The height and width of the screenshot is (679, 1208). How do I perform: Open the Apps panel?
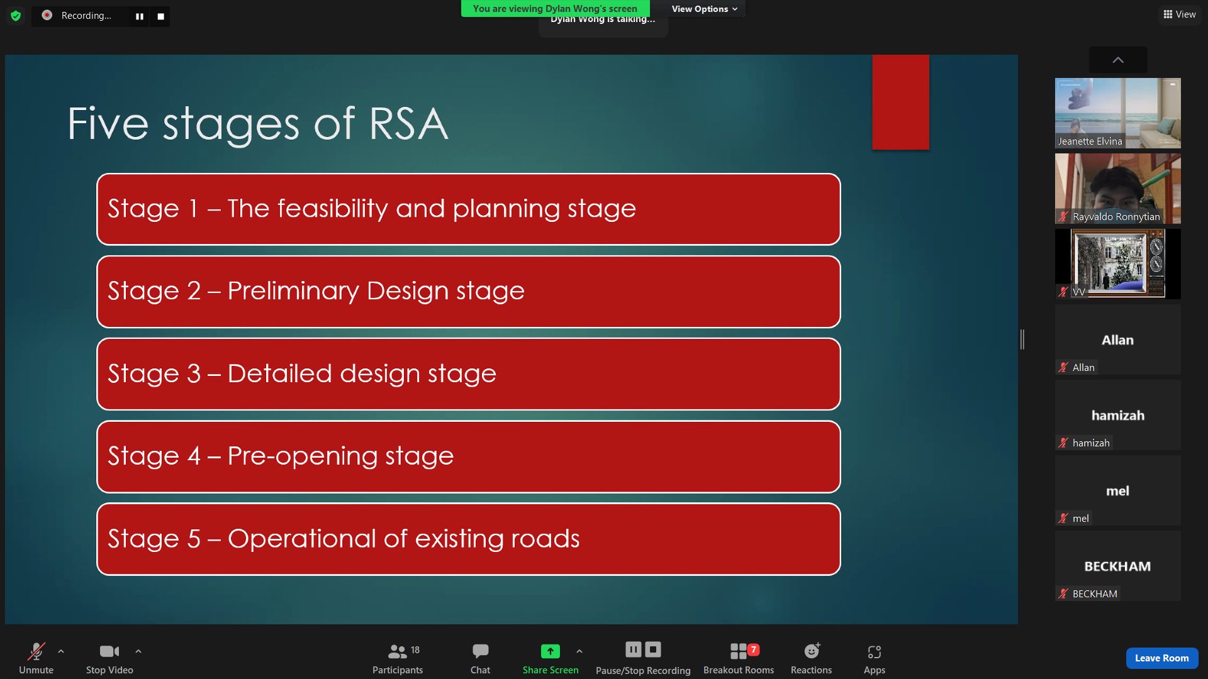click(875, 658)
